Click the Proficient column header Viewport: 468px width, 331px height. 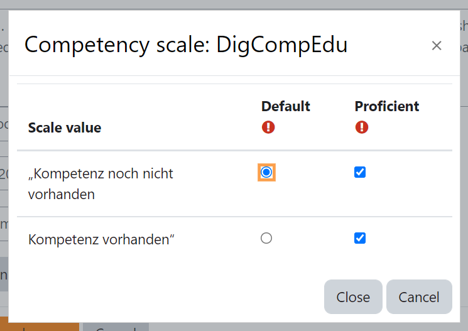coord(387,106)
